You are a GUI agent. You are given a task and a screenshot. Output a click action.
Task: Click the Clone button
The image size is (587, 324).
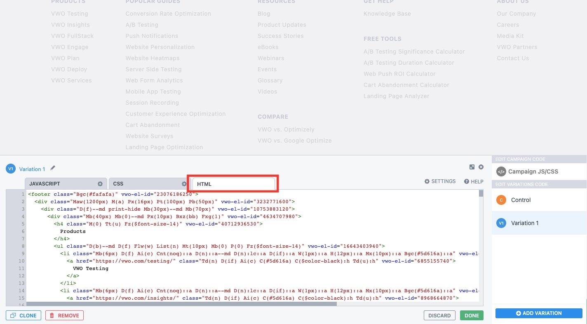click(23, 315)
